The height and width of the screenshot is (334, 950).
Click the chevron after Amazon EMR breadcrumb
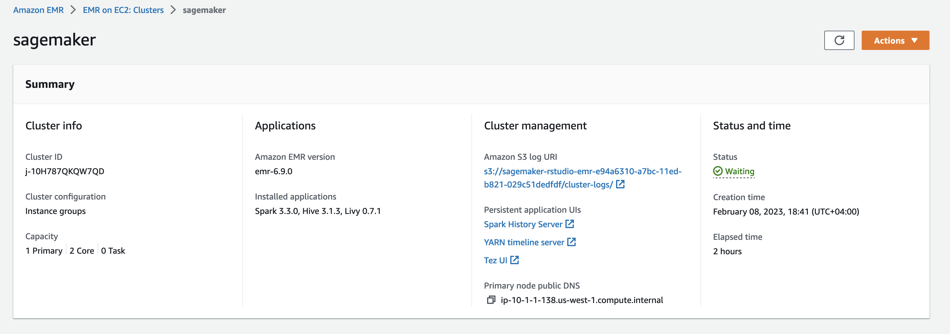pos(73,10)
